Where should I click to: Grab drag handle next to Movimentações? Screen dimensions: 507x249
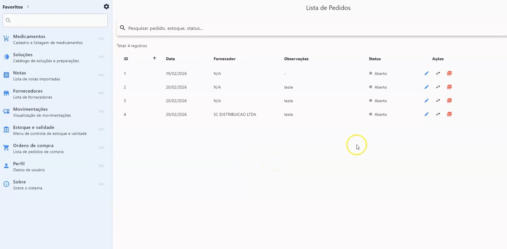point(101,111)
